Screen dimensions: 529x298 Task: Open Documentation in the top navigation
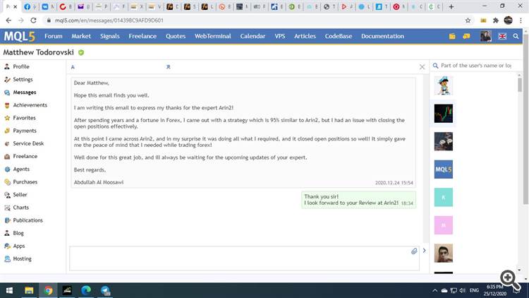(x=382, y=36)
